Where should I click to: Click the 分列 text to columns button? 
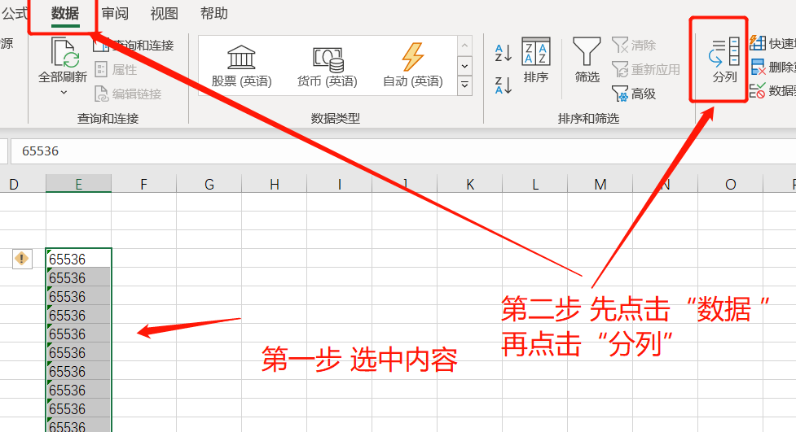click(724, 60)
